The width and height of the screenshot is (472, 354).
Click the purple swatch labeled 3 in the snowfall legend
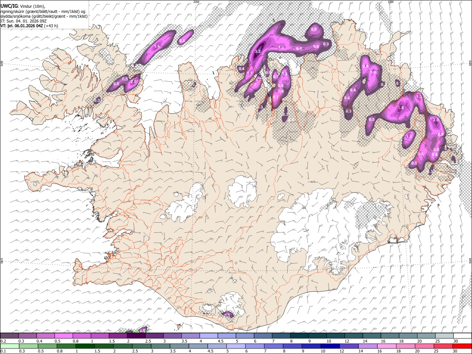tap(173, 336)
